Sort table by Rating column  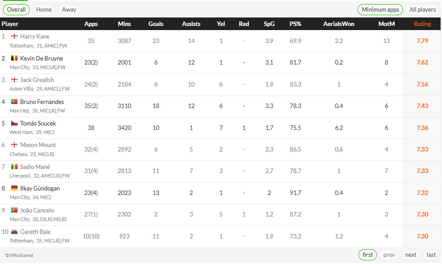click(422, 24)
